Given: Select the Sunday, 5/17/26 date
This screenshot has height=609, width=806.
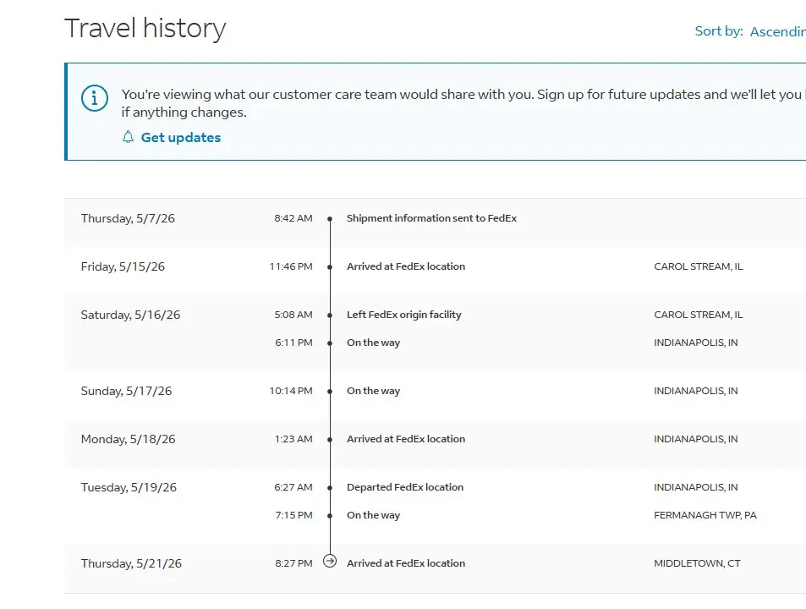Looking at the screenshot, I should pos(126,391).
